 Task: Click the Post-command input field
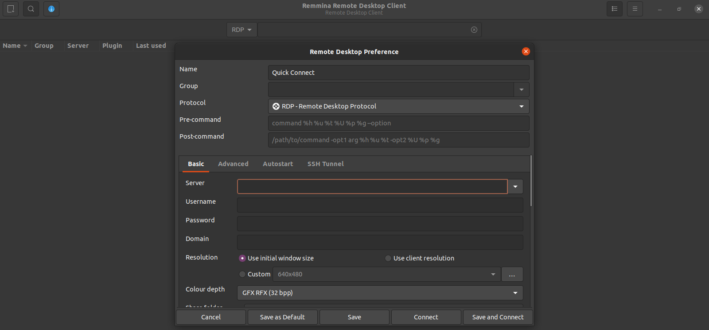coord(399,140)
